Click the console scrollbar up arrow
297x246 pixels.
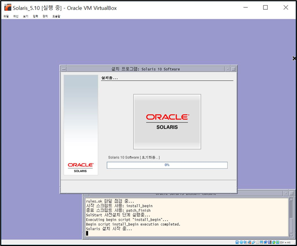pyautogui.click(x=291, y=199)
